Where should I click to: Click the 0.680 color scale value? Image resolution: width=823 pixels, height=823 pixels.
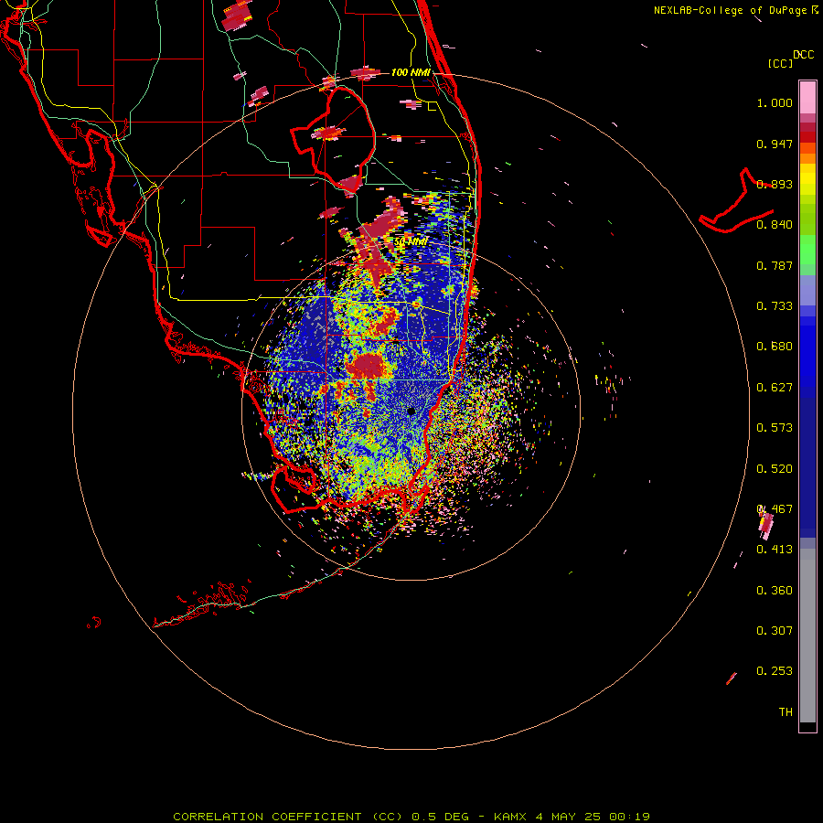click(x=775, y=347)
